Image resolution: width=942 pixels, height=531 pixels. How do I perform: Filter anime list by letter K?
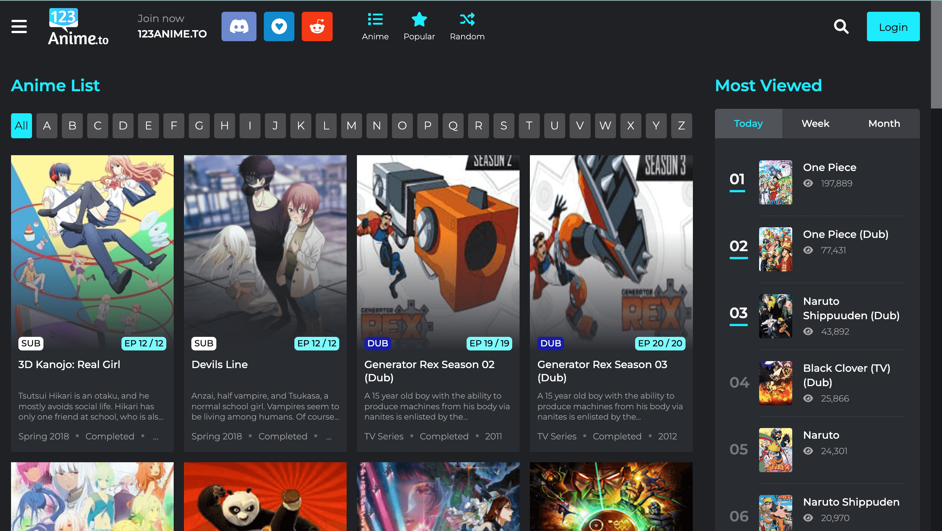(x=301, y=126)
